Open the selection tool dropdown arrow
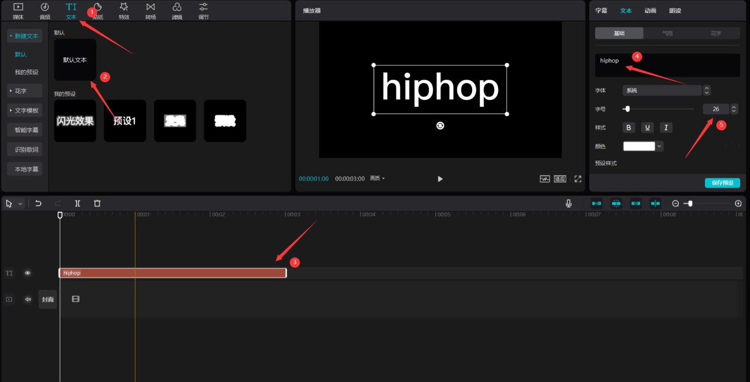 point(20,204)
